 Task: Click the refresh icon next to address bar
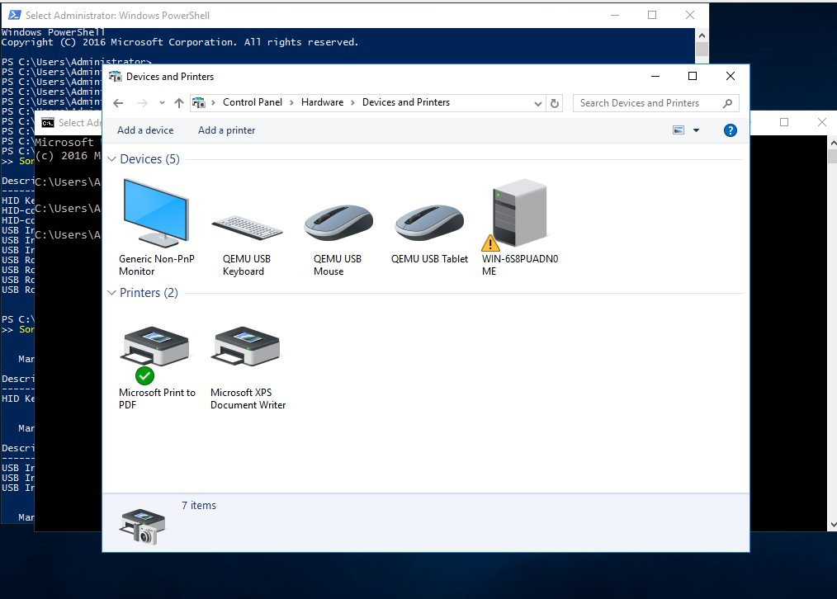pyautogui.click(x=554, y=102)
